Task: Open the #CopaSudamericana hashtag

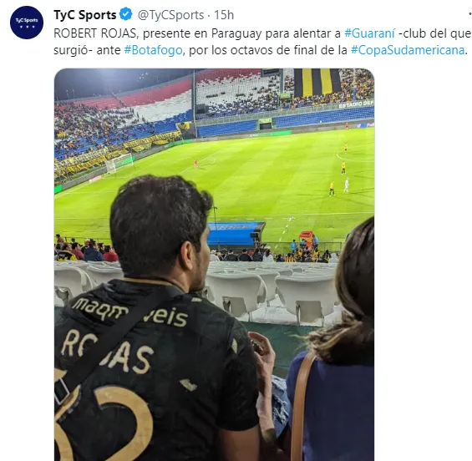Action: click(408, 50)
